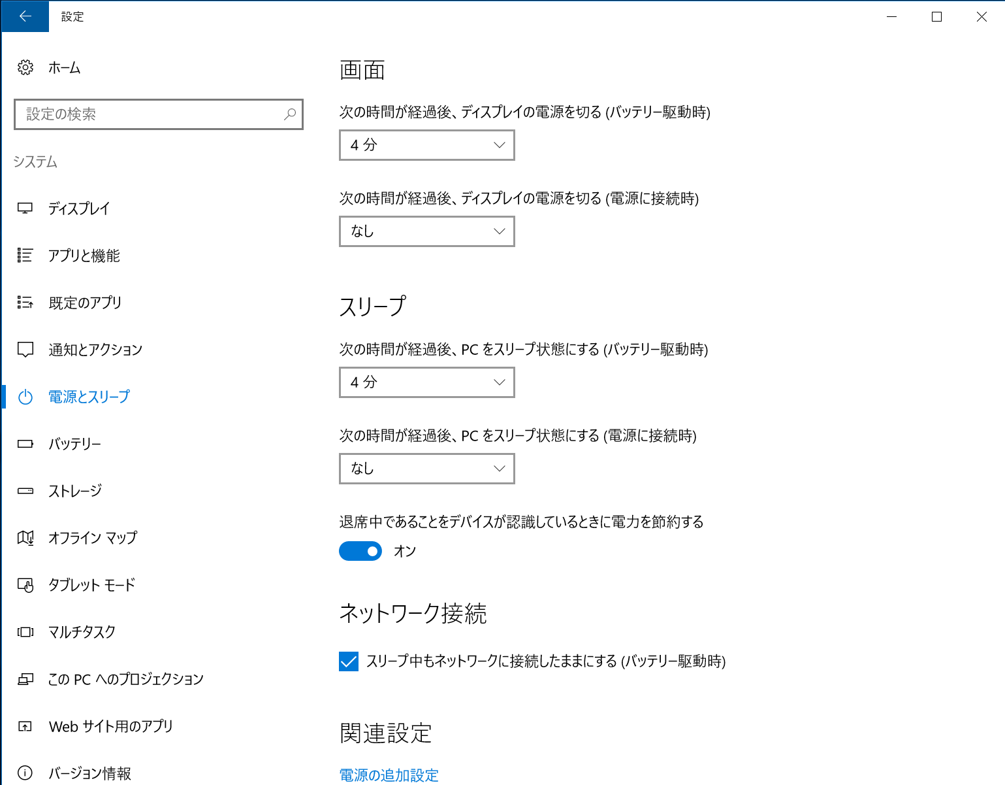Image resolution: width=1005 pixels, height=785 pixels.
Task: Click the back arrow button
Action: click(25, 16)
